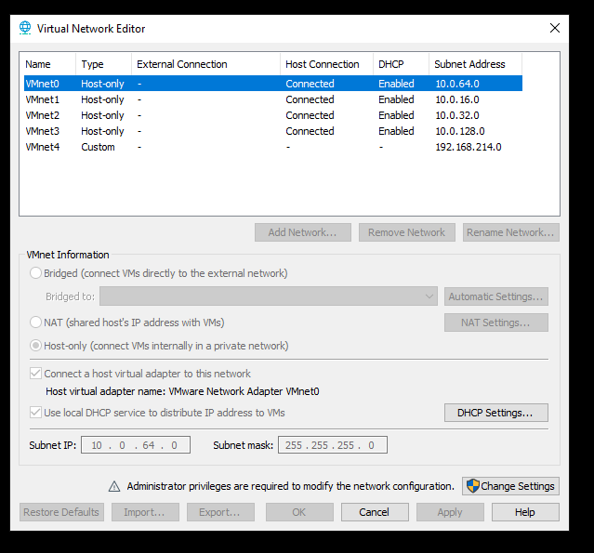The image size is (594, 553).
Task: Select the VMnet4 Custom network row
Action: [273, 147]
